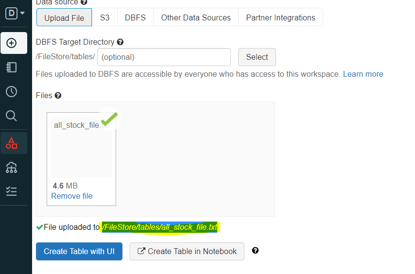This screenshot has height=274, width=415.
Task: Open the Create plus icon in sidebar
Action: [11, 43]
